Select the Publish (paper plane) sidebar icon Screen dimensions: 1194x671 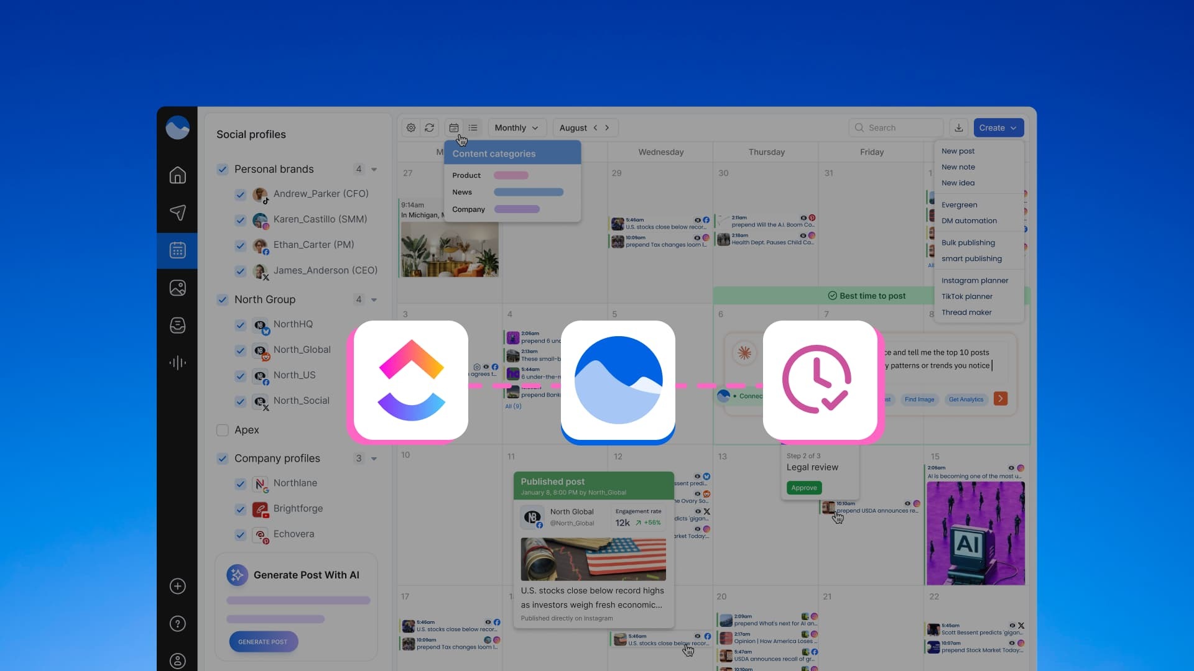pyautogui.click(x=178, y=213)
